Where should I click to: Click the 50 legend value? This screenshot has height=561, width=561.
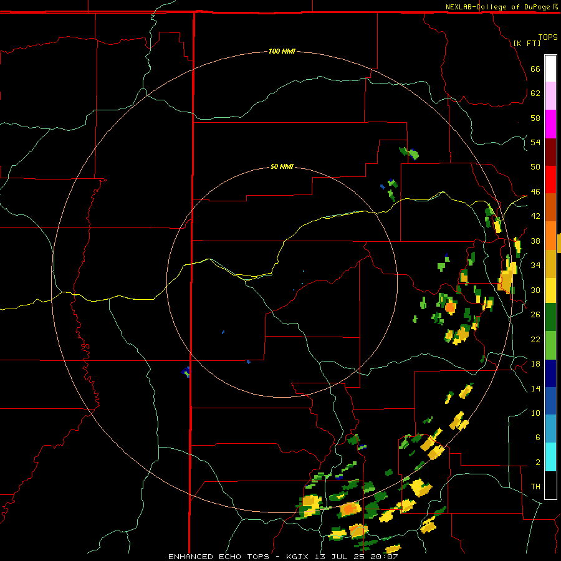tap(535, 167)
